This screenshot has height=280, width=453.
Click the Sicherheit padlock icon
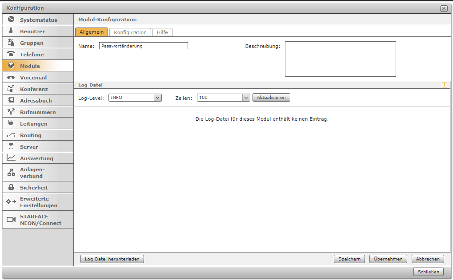click(x=11, y=187)
